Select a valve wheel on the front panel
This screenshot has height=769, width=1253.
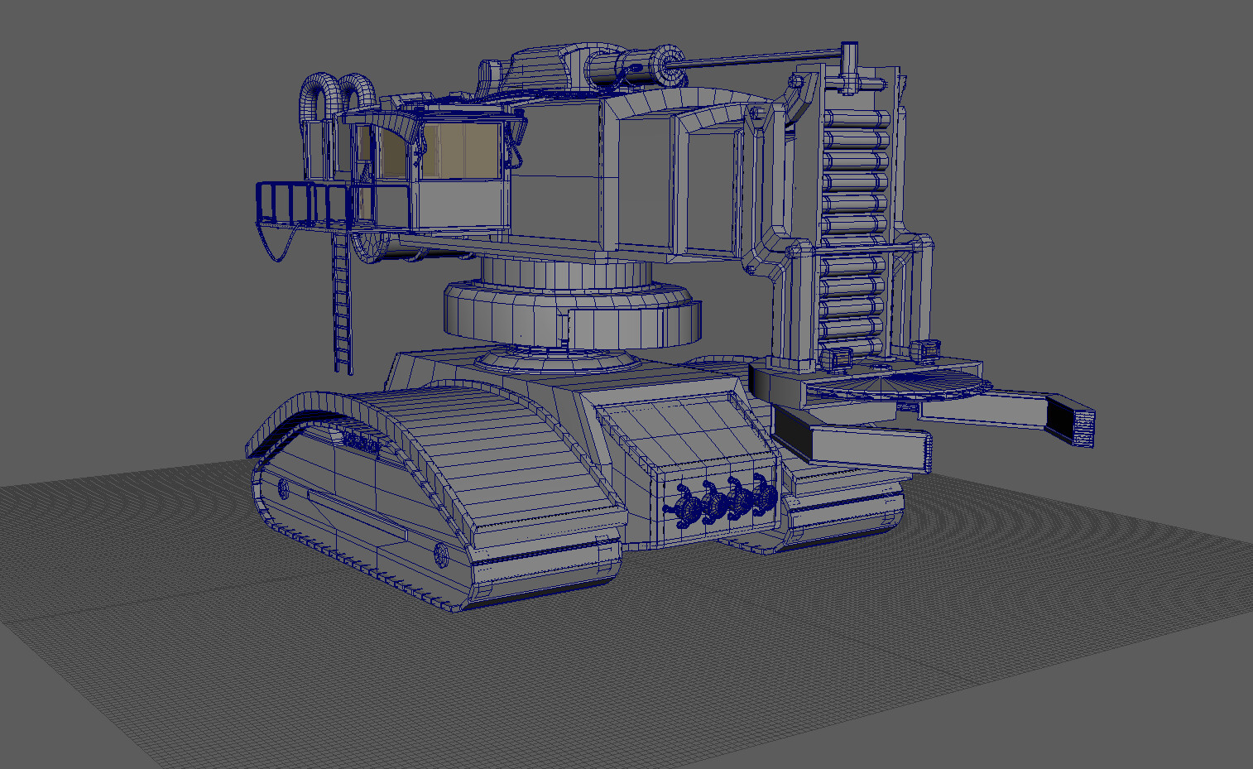(x=691, y=505)
